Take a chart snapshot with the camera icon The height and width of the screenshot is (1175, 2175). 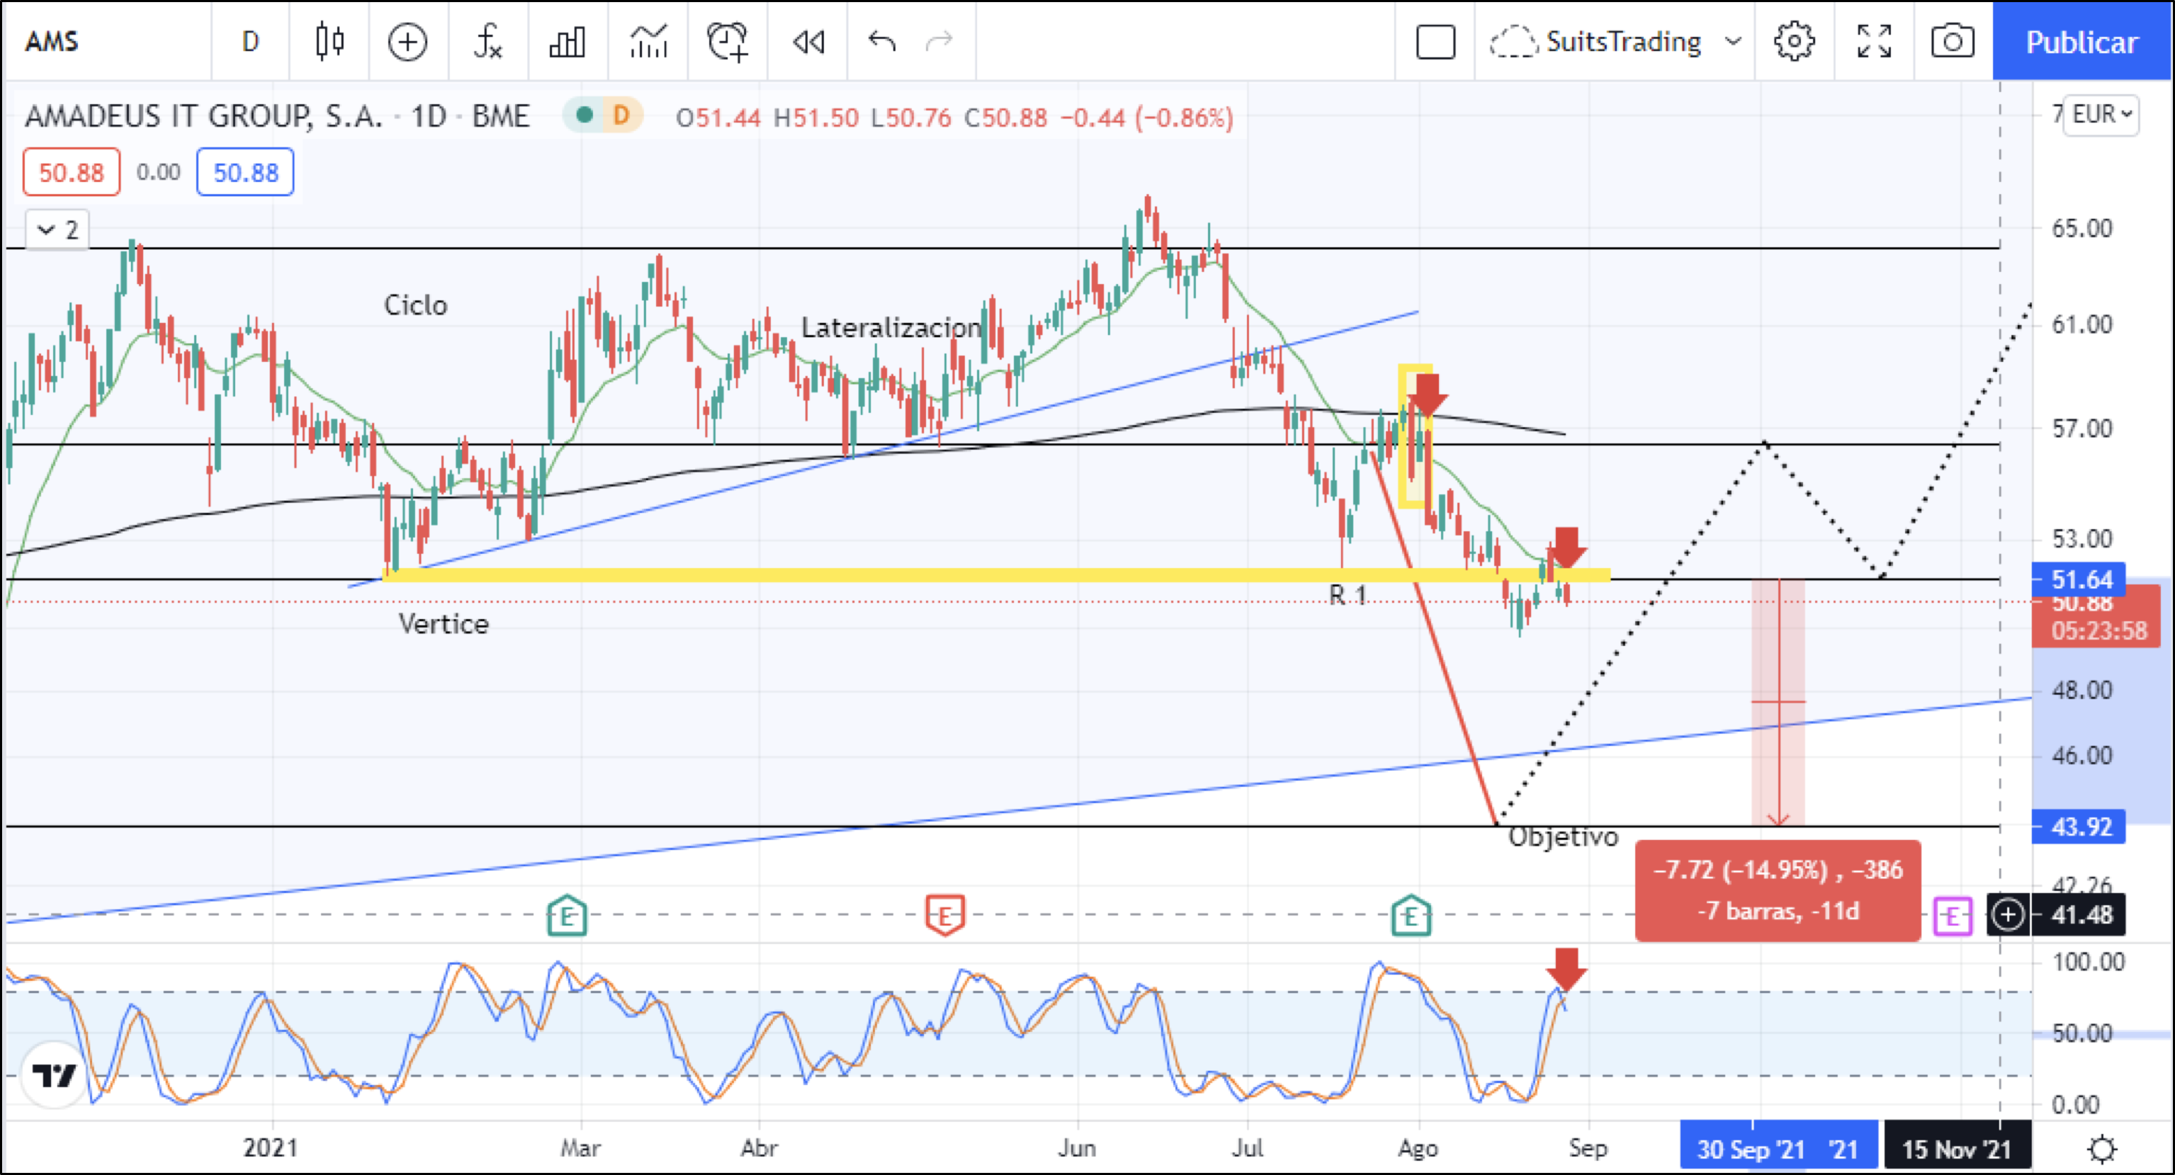1952,41
